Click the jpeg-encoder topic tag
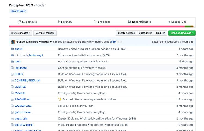204x131 pixels. (x=18, y=11)
